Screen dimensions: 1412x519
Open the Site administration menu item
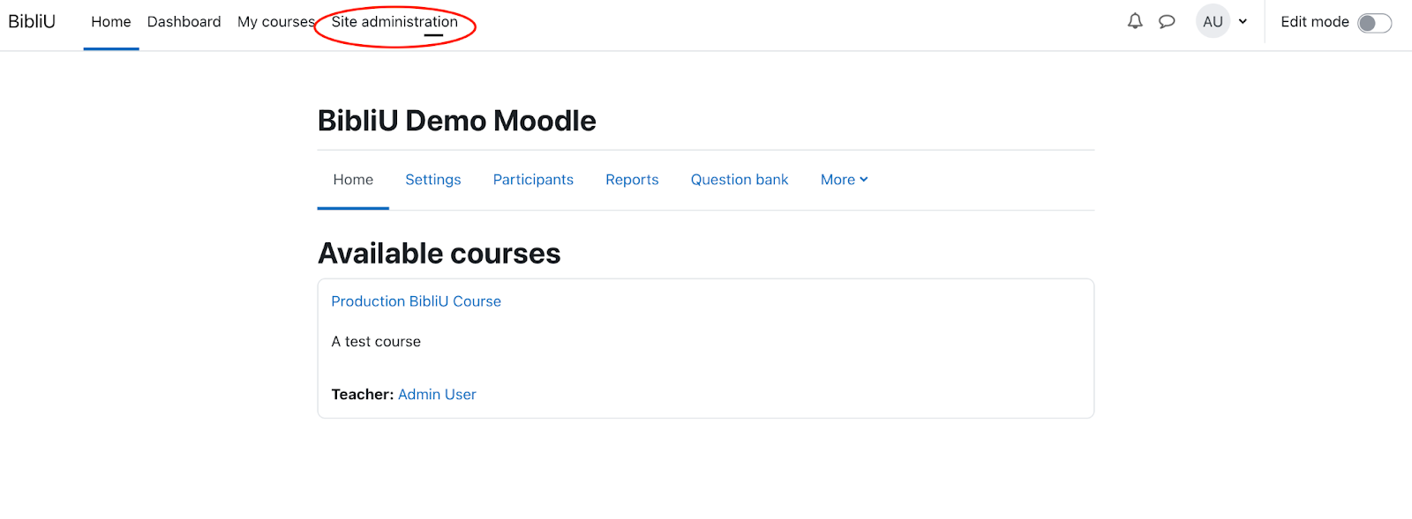point(394,22)
